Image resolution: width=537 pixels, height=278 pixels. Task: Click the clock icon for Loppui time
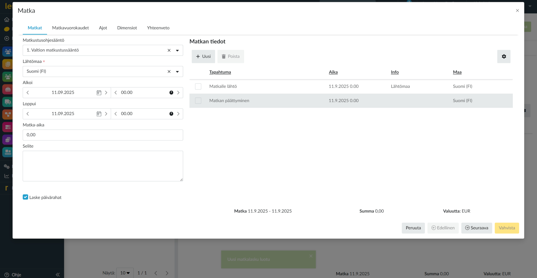click(x=171, y=114)
